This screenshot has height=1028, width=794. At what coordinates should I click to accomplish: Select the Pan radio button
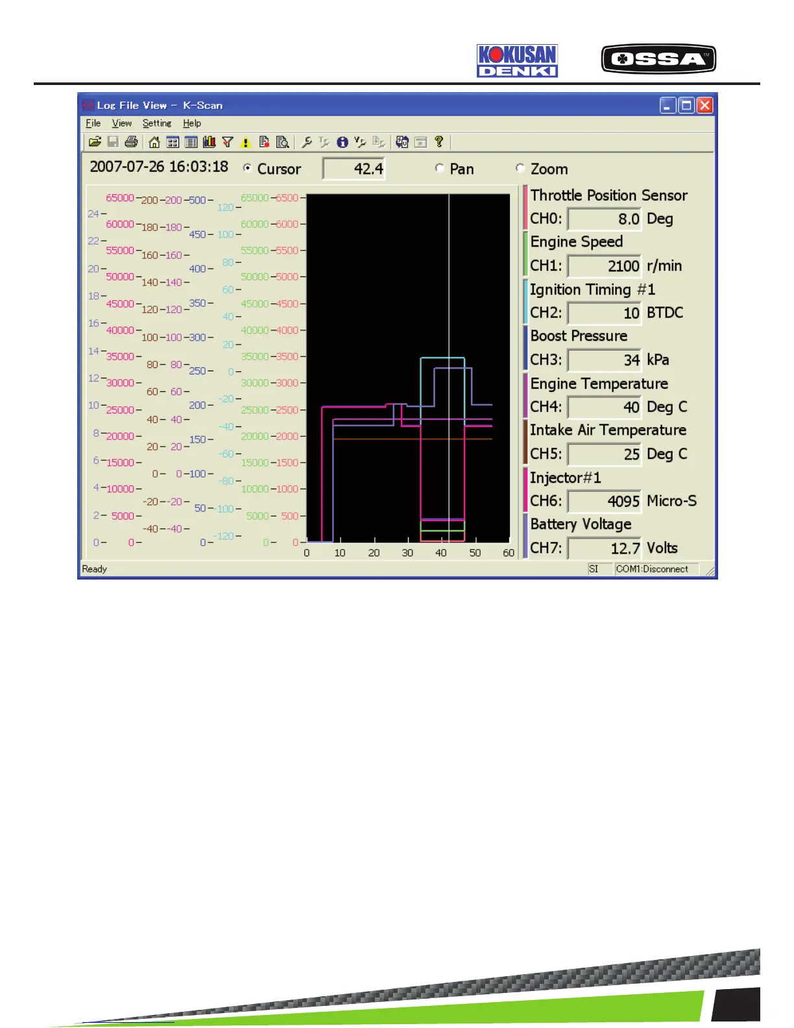pos(439,168)
